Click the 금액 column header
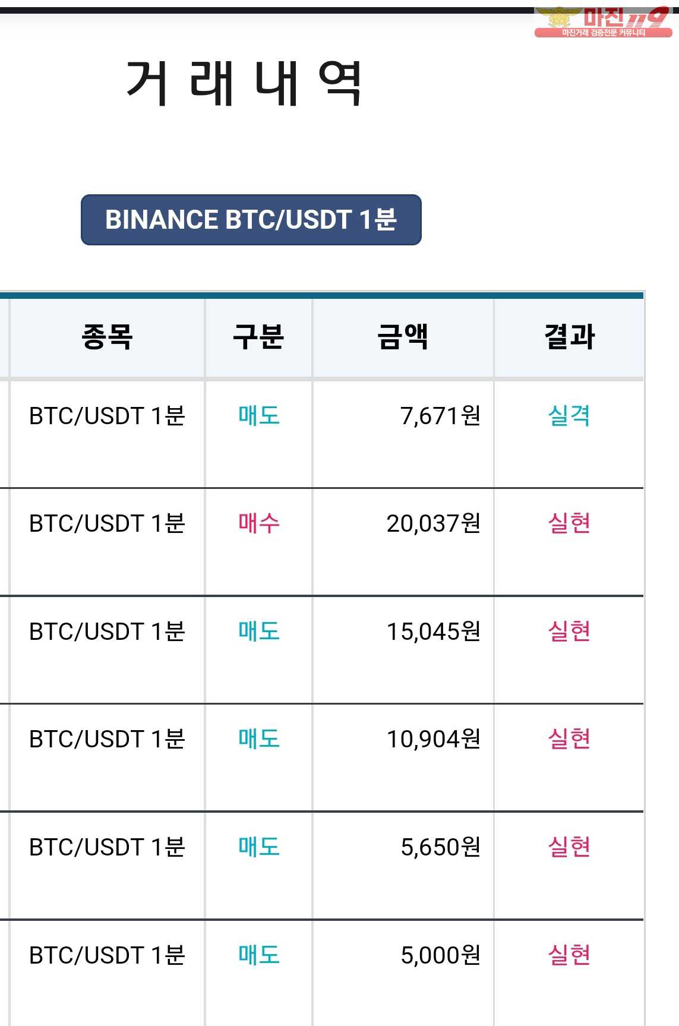The width and height of the screenshot is (679, 1026). [x=403, y=337]
